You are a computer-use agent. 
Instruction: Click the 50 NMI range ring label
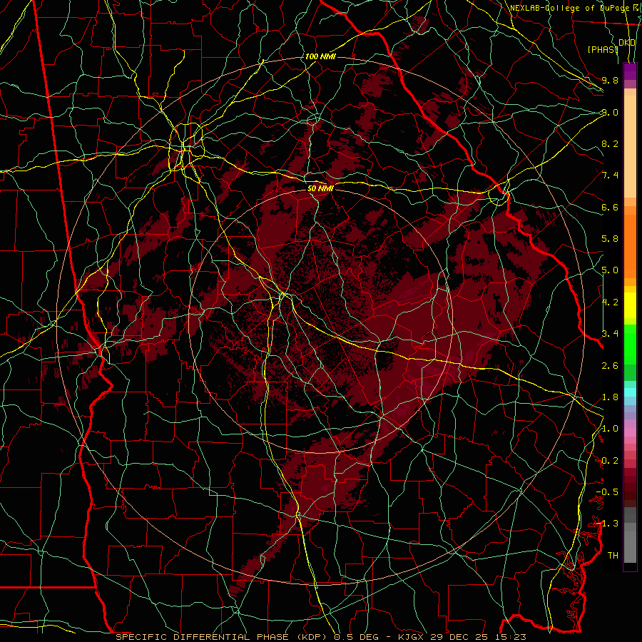click(320, 188)
